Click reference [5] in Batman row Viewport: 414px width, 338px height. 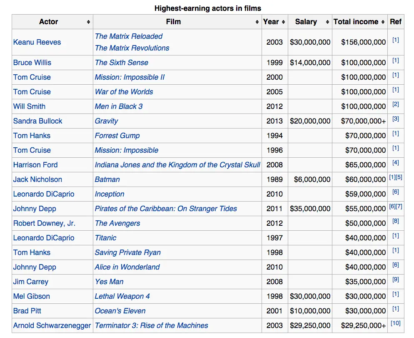(x=399, y=177)
